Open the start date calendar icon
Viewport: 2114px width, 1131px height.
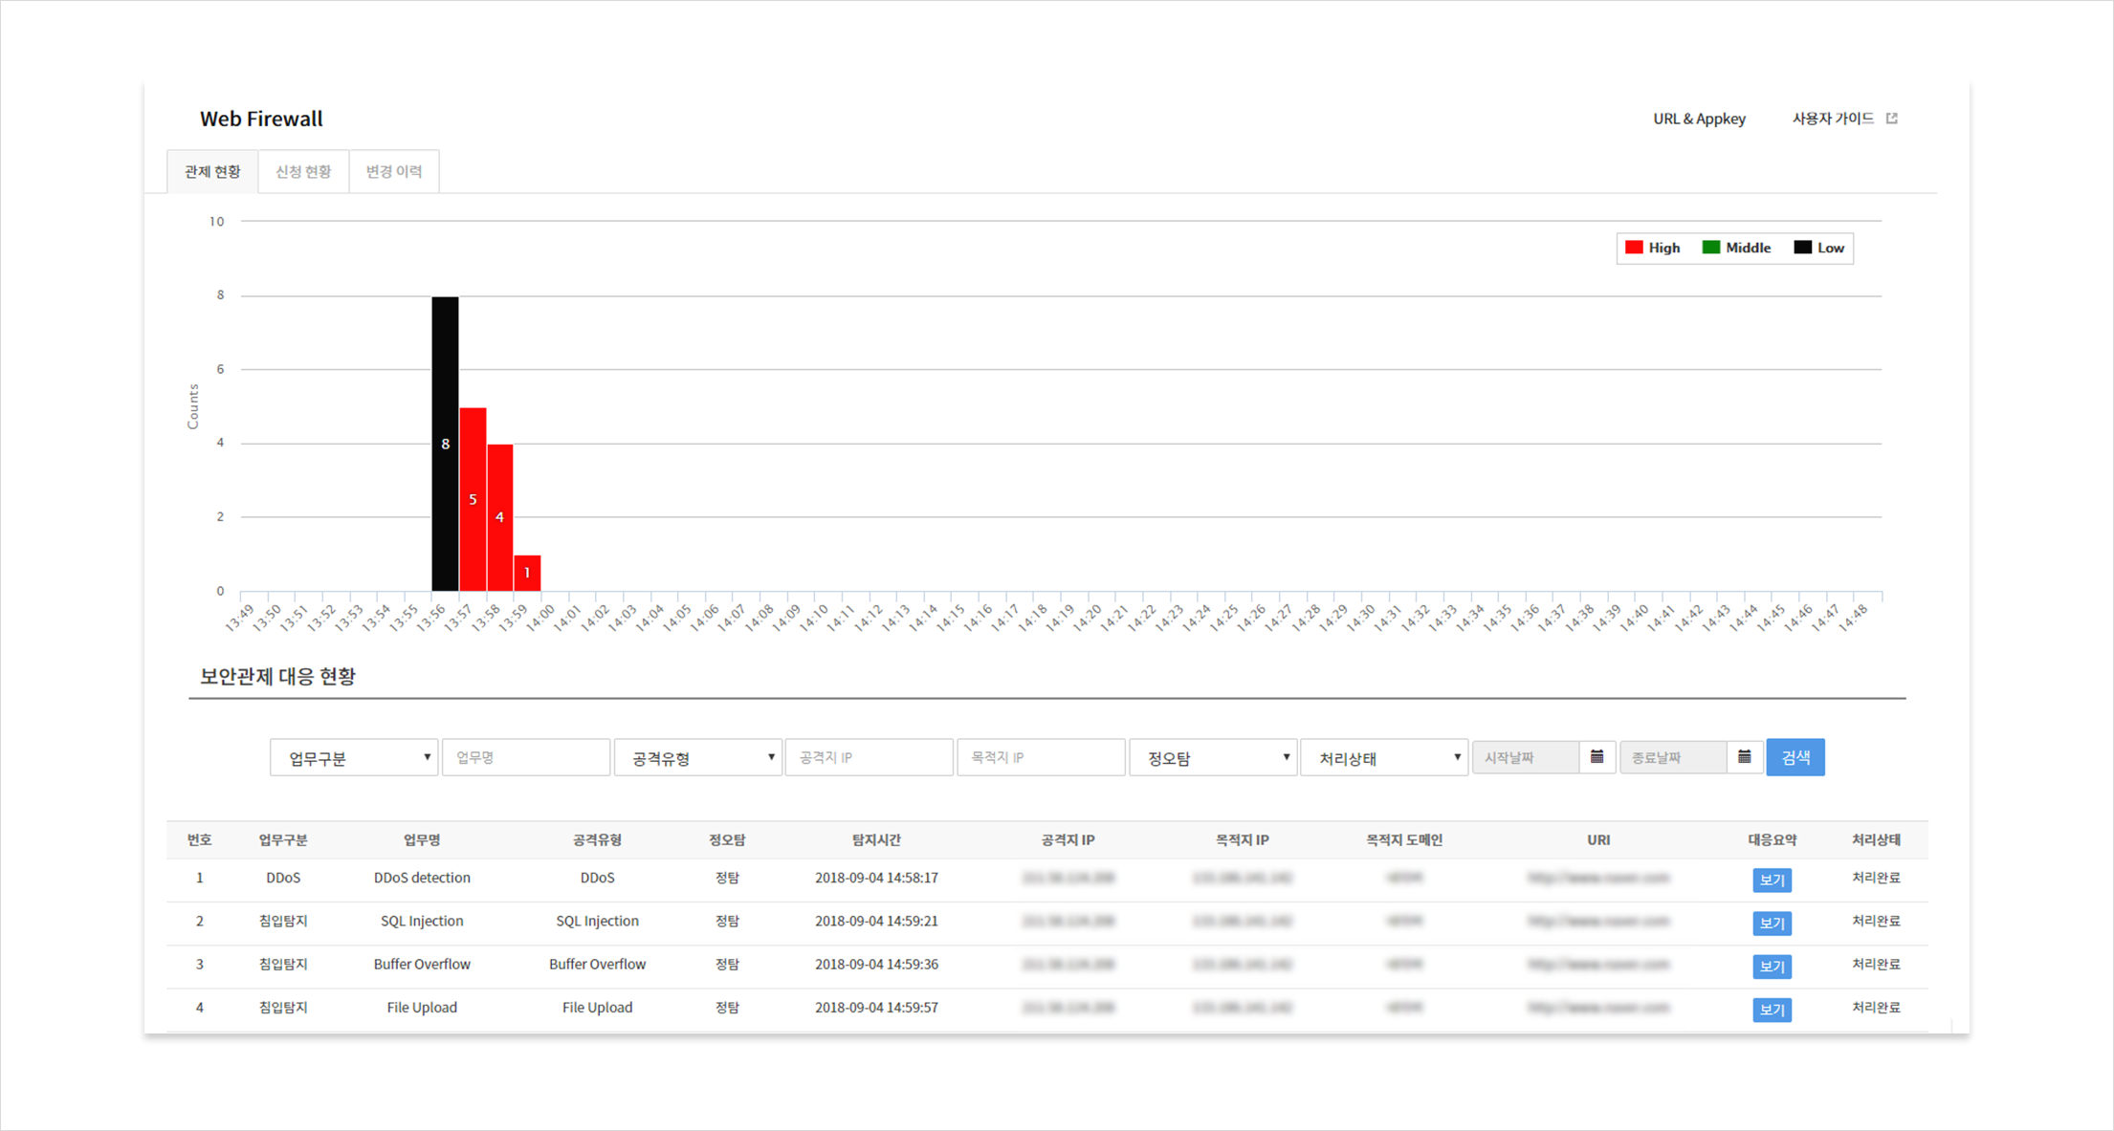1597,757
